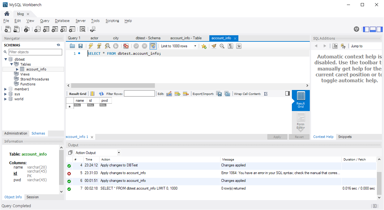Viewport: 384px width, 210px height.
Task: Toggle continue-on-error for script execution
Action: [126, 46]
